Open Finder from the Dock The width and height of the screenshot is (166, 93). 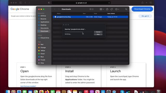click(8, 92)
